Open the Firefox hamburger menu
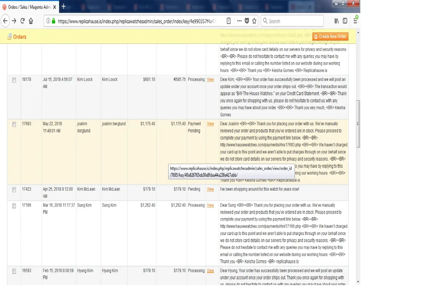The image size is (422, 308). 355,21
